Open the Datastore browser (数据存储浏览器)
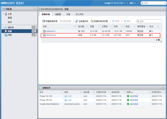The width and height of the screenshot is (167, 119). click(99, 21)
